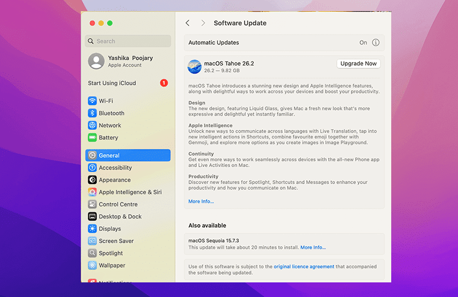Click the Apple Intelligence description heading
This screenshot has height=297, width=458.
pyautogui.click(x=210, y=125)
